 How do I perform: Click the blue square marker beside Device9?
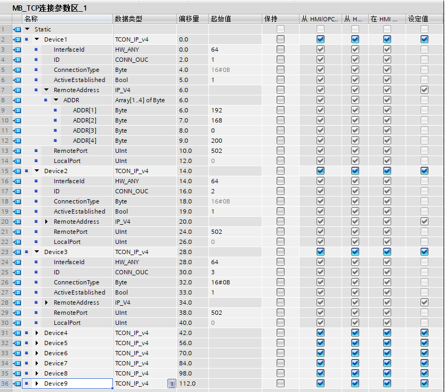[x=27, y=383]
